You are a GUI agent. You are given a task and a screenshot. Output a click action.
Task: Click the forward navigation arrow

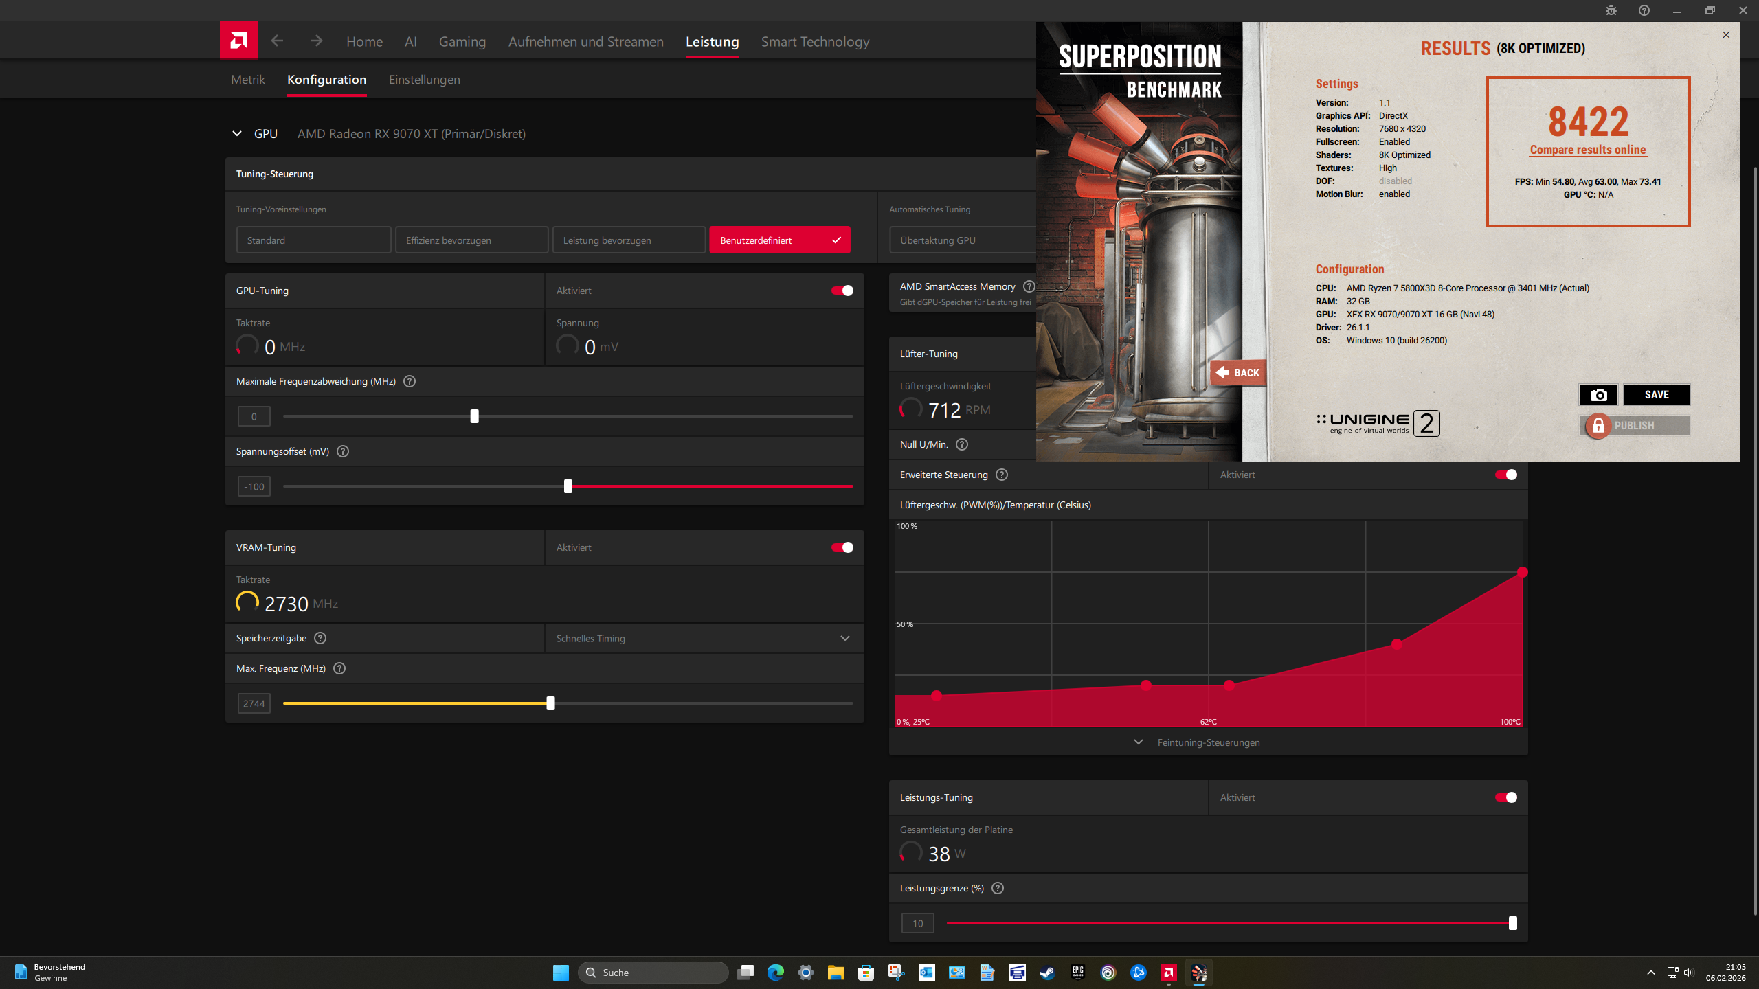coord(316,41)
